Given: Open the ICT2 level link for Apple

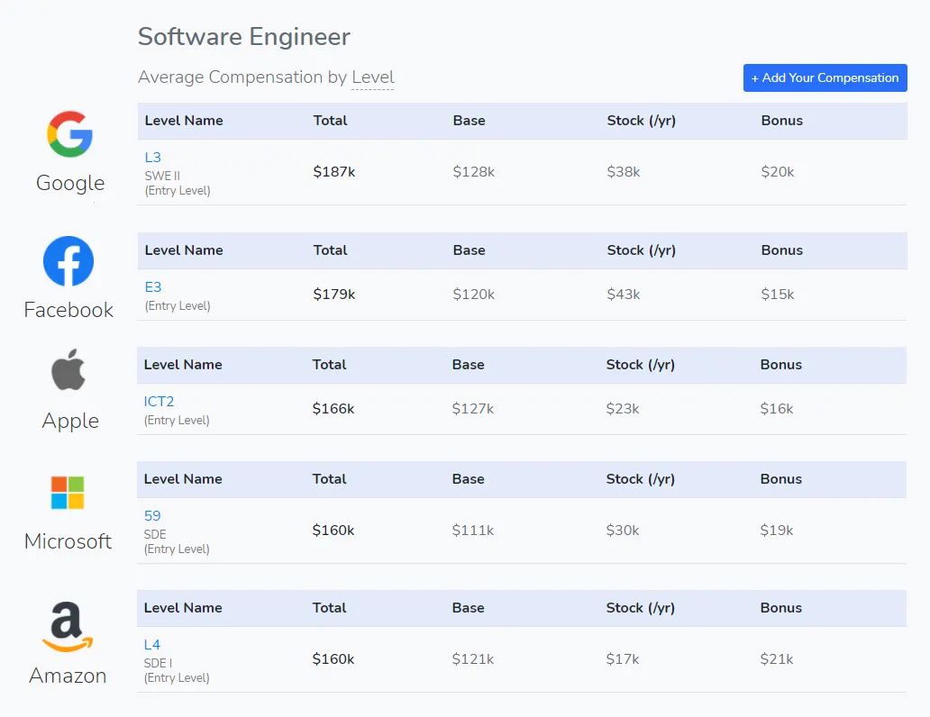Looking at the screenshot, I should click(x=159, y=402).
